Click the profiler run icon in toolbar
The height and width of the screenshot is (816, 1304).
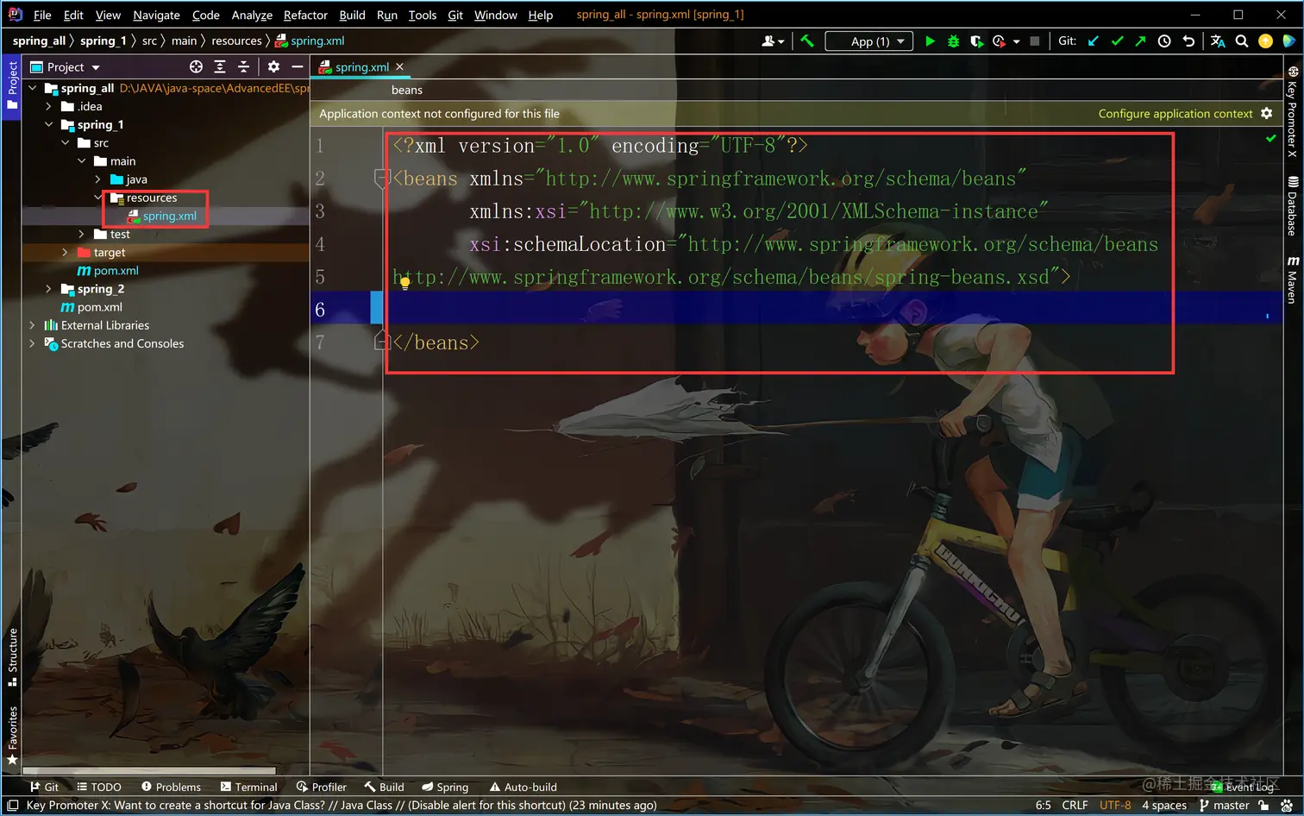coord(999,41)
